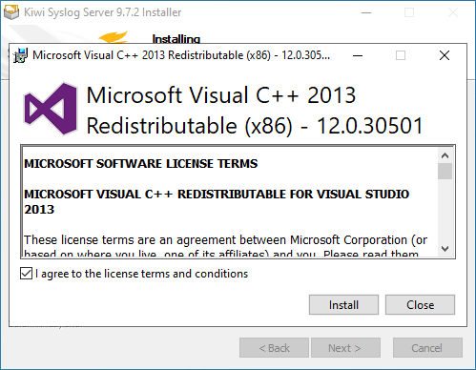
Task: Uncheck the agree to license terms checkbox
Action: click(x=26, y=274)
